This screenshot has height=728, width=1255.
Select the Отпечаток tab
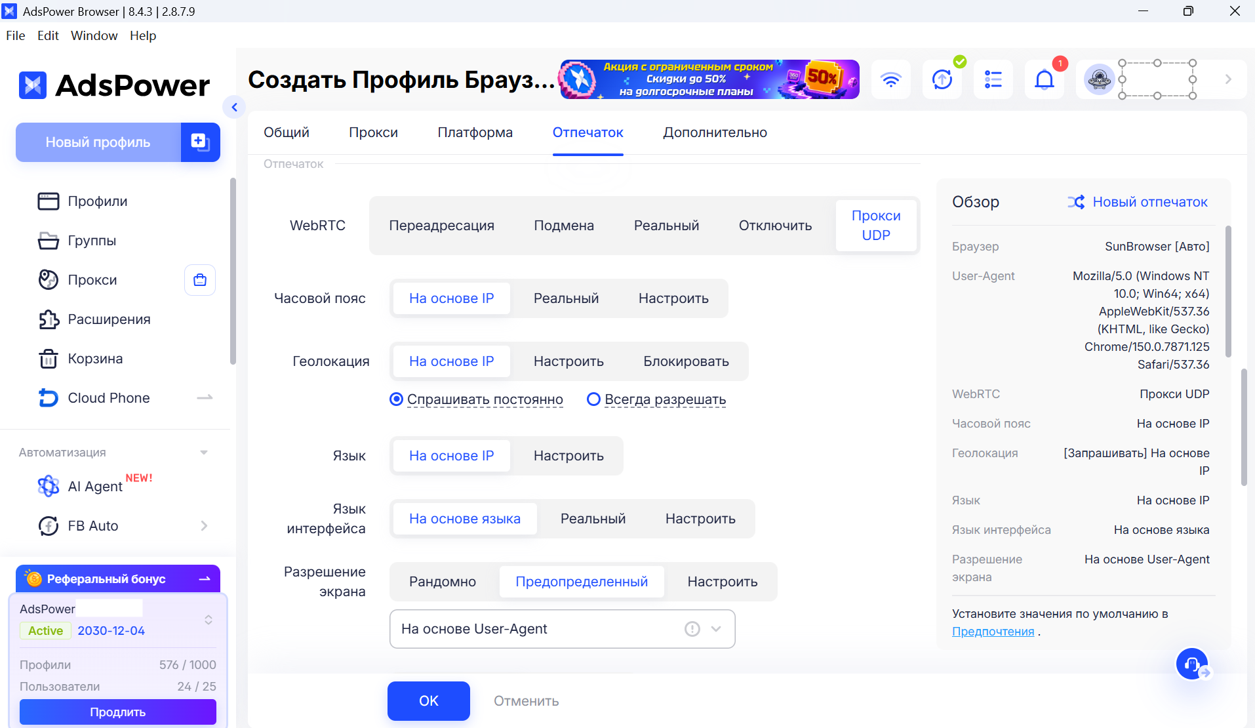pos(588,132)
